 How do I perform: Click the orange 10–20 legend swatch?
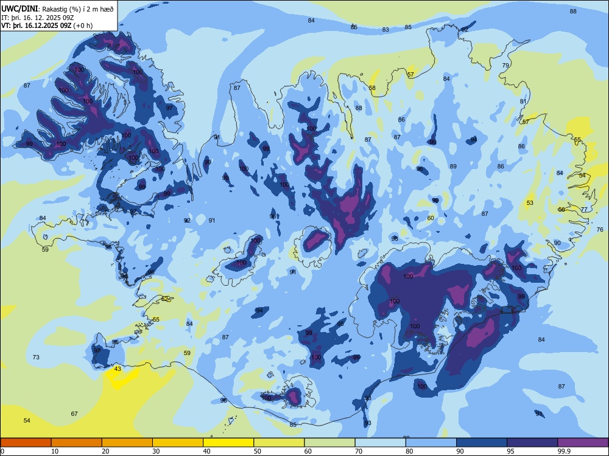click(x=77, y=443)
